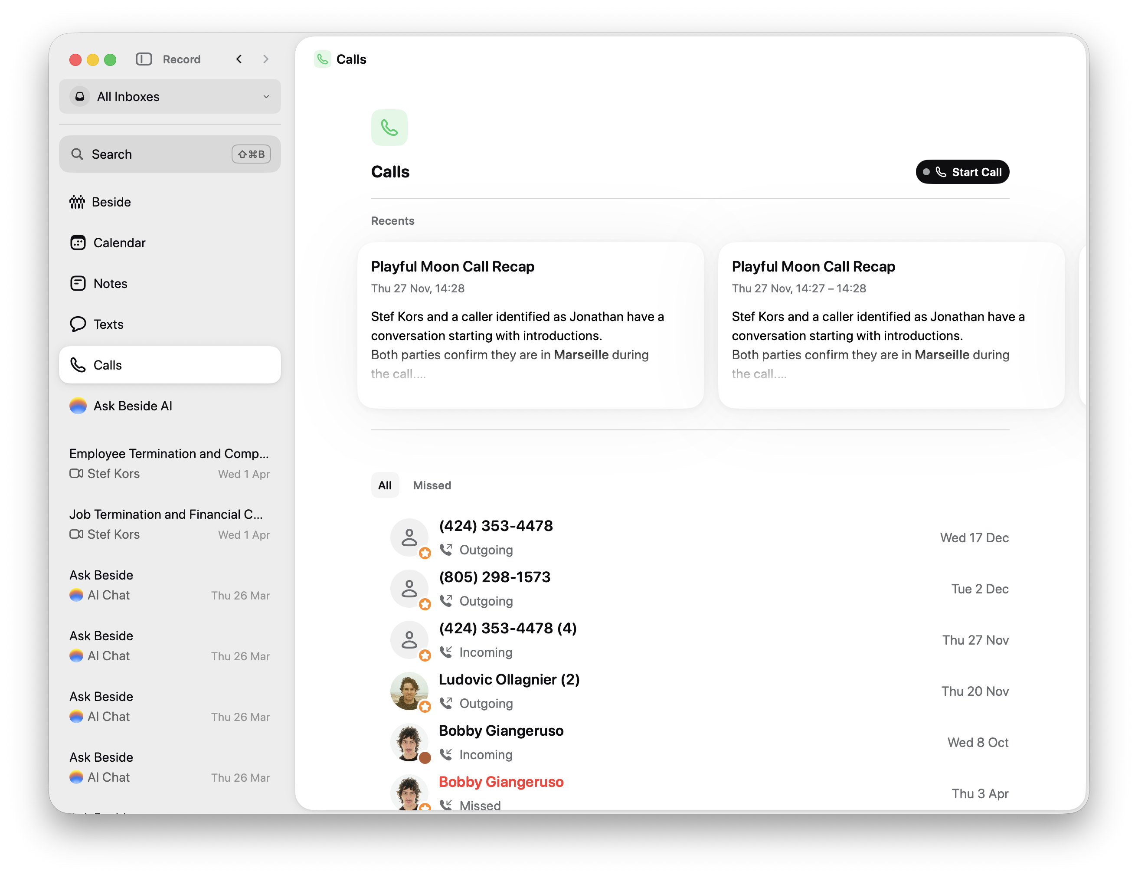Viewport: 1138px width, 878px height.
Task: Select the All calls tab
Action: 385,485
